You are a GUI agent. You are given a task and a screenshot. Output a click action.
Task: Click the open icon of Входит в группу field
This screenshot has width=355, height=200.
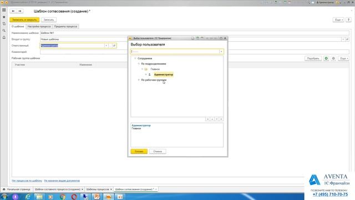click(347, 39)
